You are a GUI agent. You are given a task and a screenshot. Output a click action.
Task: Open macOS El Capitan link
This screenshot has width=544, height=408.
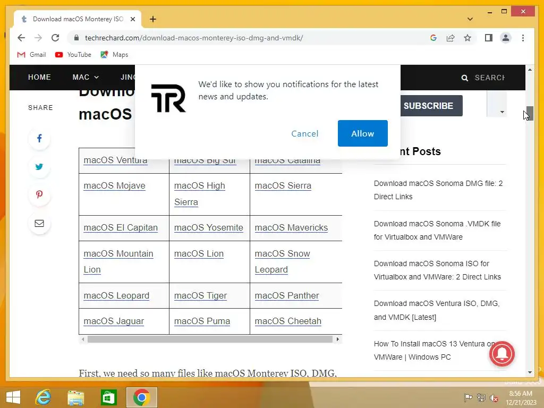pos(121,227)
